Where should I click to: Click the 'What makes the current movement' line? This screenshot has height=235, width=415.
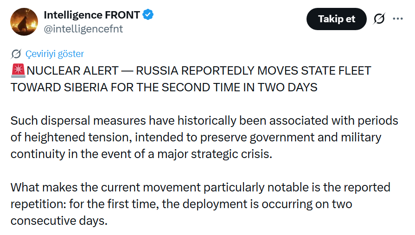tap(200, 188)
